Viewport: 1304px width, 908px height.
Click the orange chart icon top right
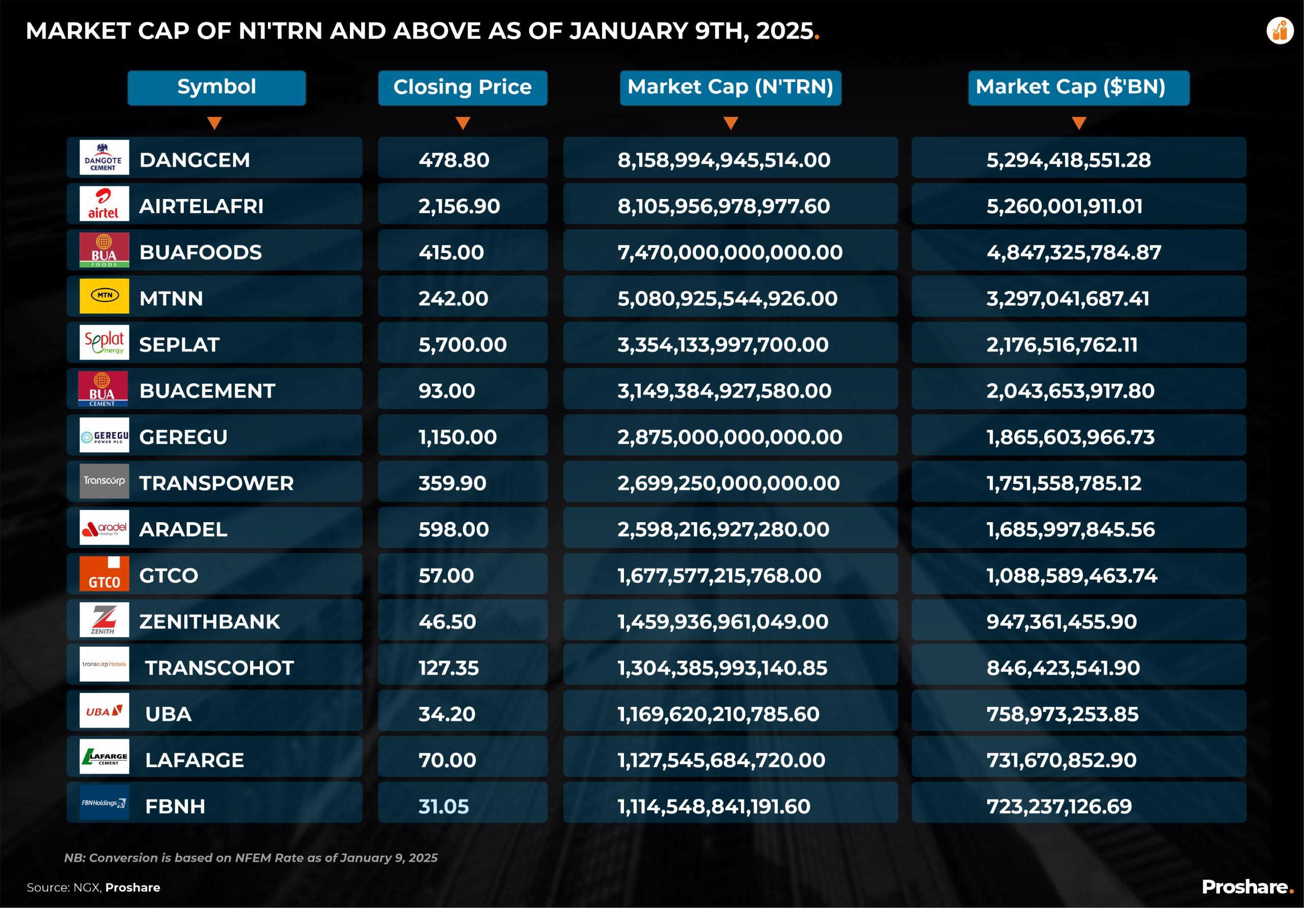(1280, 31)
